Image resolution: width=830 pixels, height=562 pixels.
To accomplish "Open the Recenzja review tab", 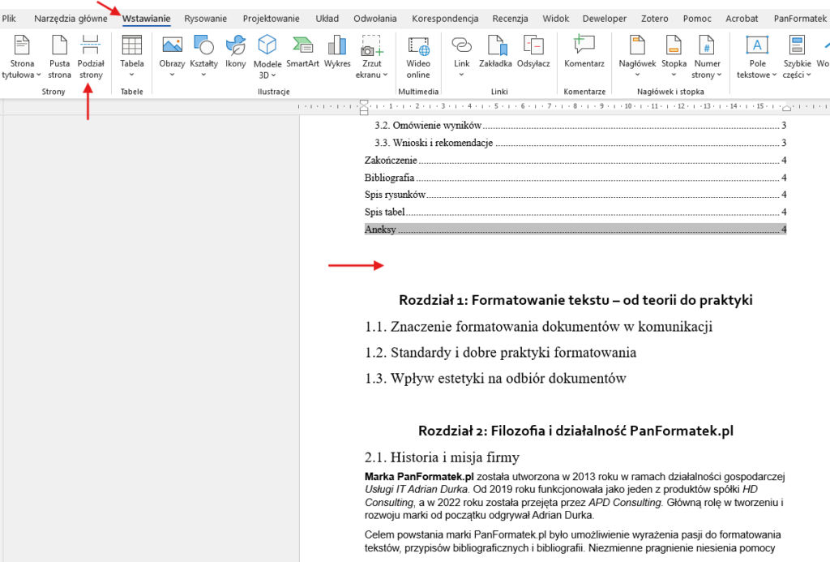I will [x=510, y=19].
